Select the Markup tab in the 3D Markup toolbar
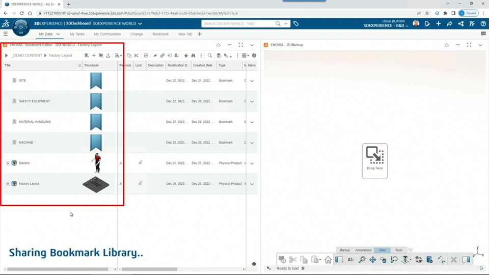Image resolution: width=489 pixels, height=275 pixels. click(x=345, y=250)
